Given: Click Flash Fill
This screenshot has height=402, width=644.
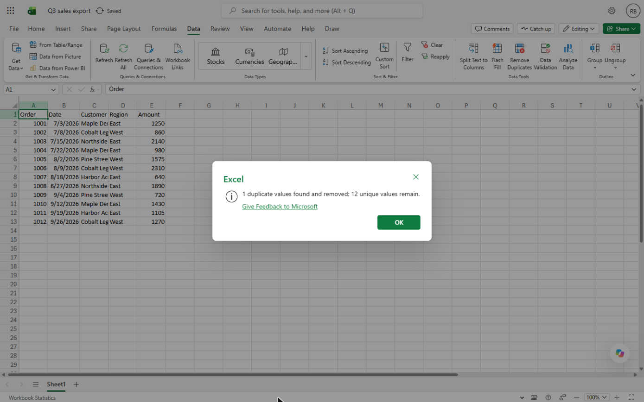Looking at the screenshot, I should pyautogui.click(x=497, y=57).
